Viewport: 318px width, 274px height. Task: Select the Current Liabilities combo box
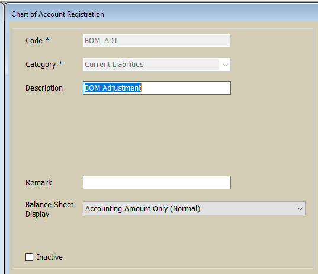point(156,65)
